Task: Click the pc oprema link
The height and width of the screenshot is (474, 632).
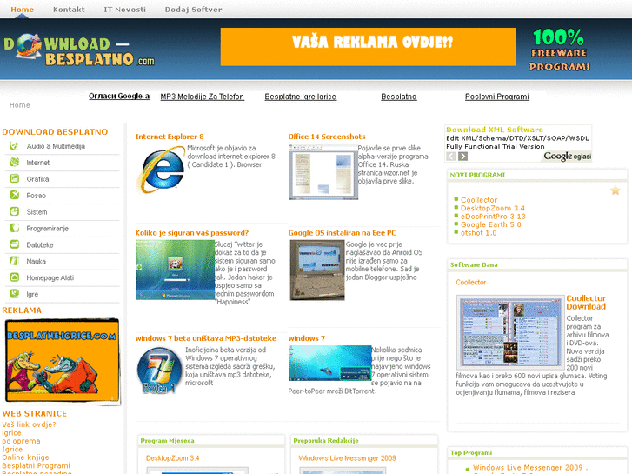Action: (21, 441)
